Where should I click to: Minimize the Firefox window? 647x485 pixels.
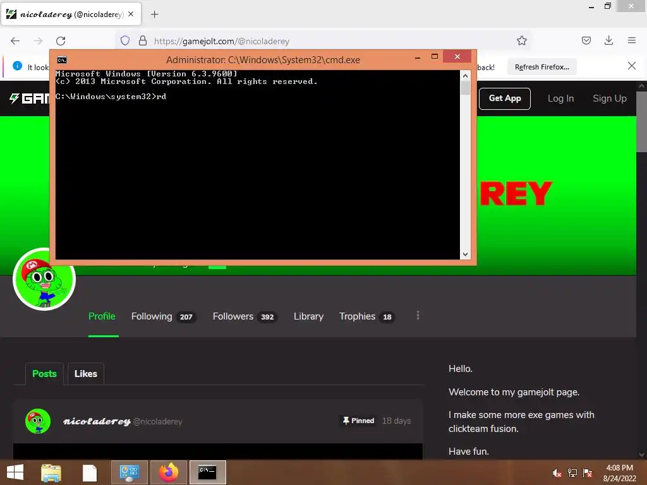pos(591,6)
